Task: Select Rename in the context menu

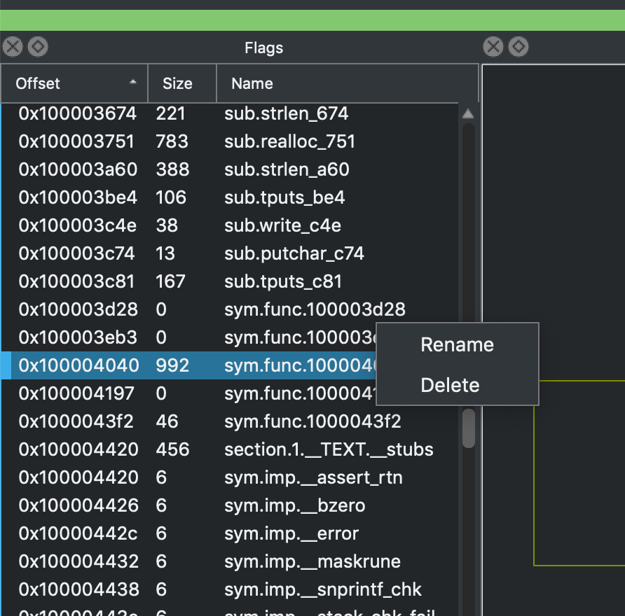Action: point(456,344)
